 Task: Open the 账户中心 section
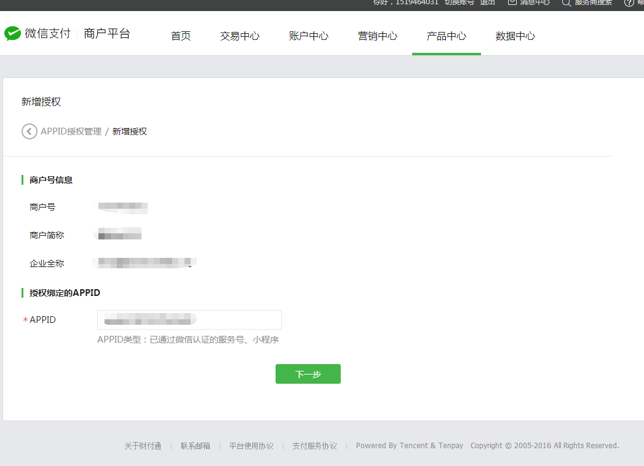[x=308, y=36]
